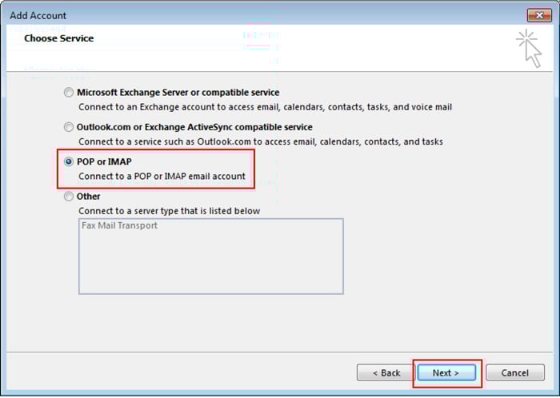The image size is (560, 398).
Task: Click the 'Connect to an Exchange account' description
Action: coord(265,106)
